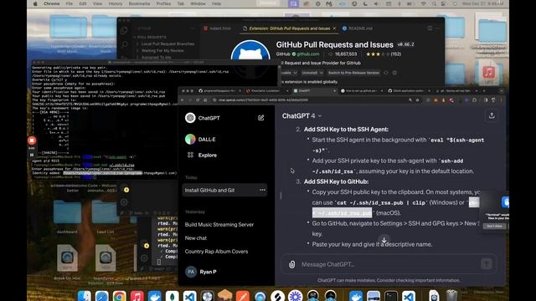The height and width of the screenshot is (301, 536).
Task: Open Safari from the Dock
Action: [x=101, y=296]
